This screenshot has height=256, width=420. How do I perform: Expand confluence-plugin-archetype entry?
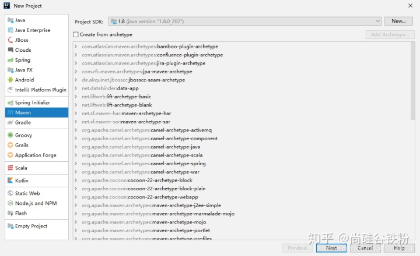[x=76, y=55]
